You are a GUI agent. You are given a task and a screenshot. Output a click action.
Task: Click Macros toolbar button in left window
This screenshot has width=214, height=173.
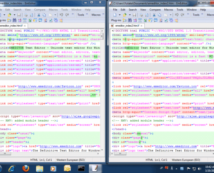point(96,15)
